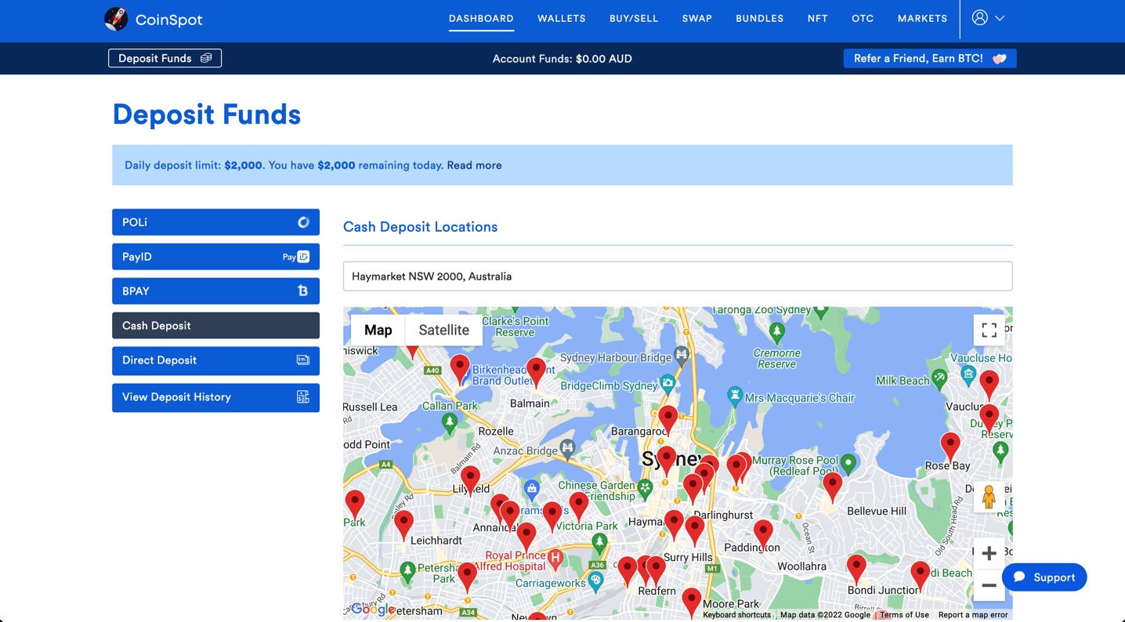Select the Petersham Park tree icon
The width and height of the screenshot is (1125, 622).
(407, 570)
